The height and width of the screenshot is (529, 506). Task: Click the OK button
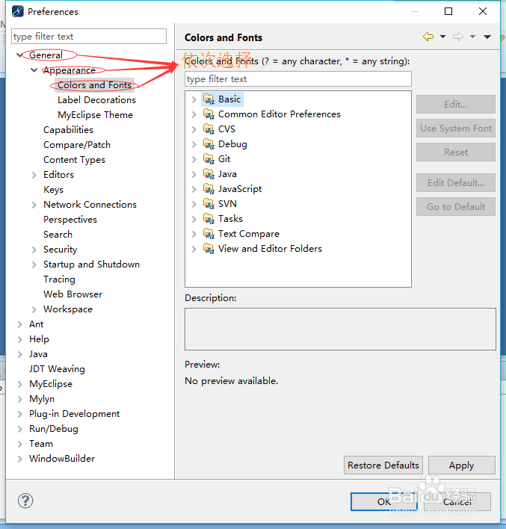tap(384, 501)
